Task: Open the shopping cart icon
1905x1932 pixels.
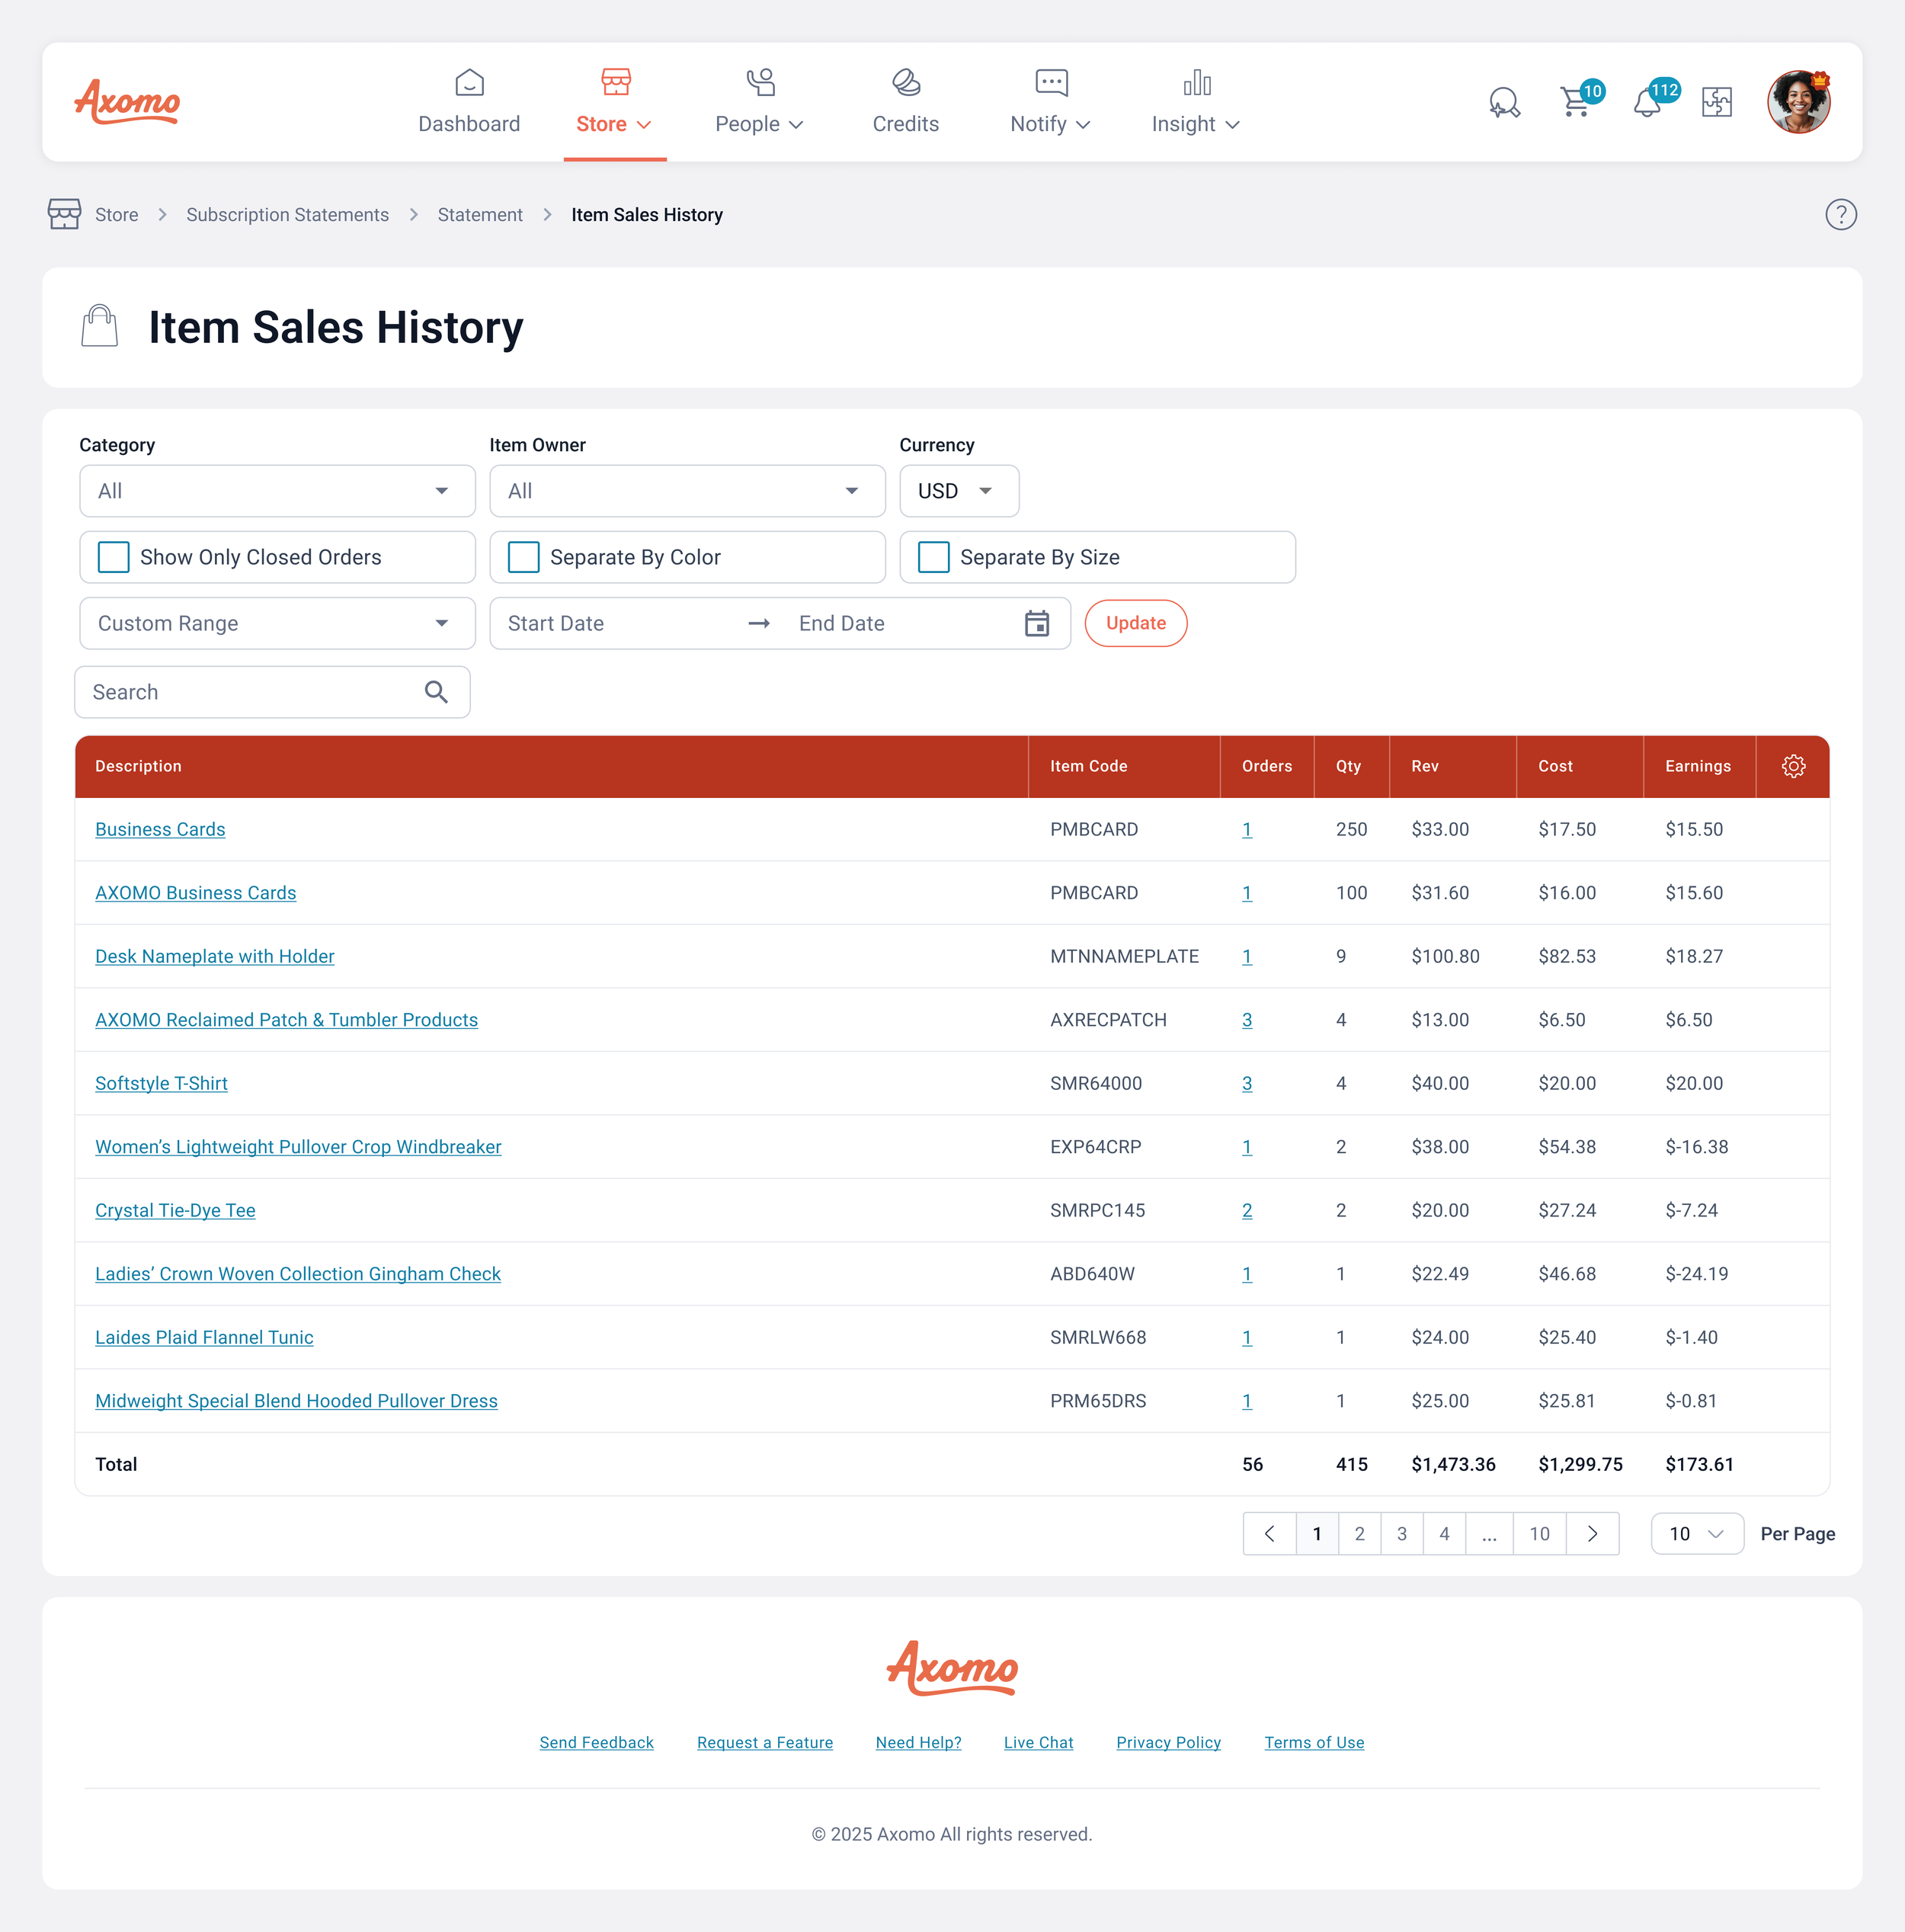Action: coord(1575,102)
